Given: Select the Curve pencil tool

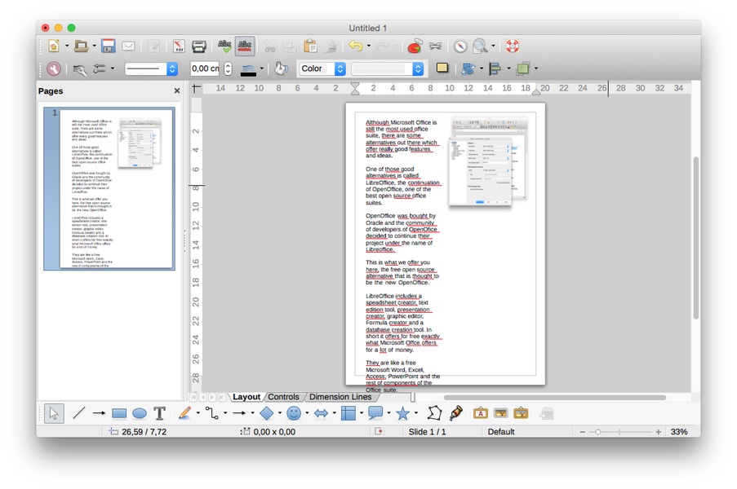Looking at the screenshot, I should pos(184,413).
